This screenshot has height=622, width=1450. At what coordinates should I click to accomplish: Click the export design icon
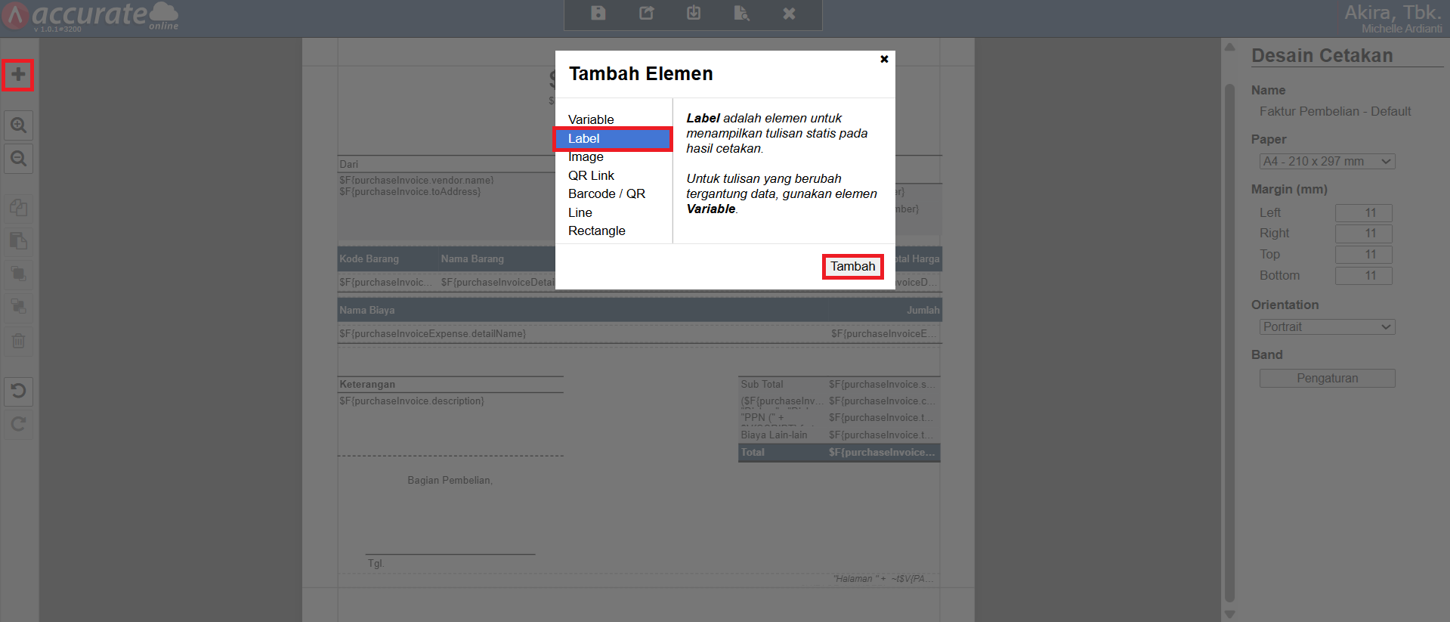click(x=646, y=14)
